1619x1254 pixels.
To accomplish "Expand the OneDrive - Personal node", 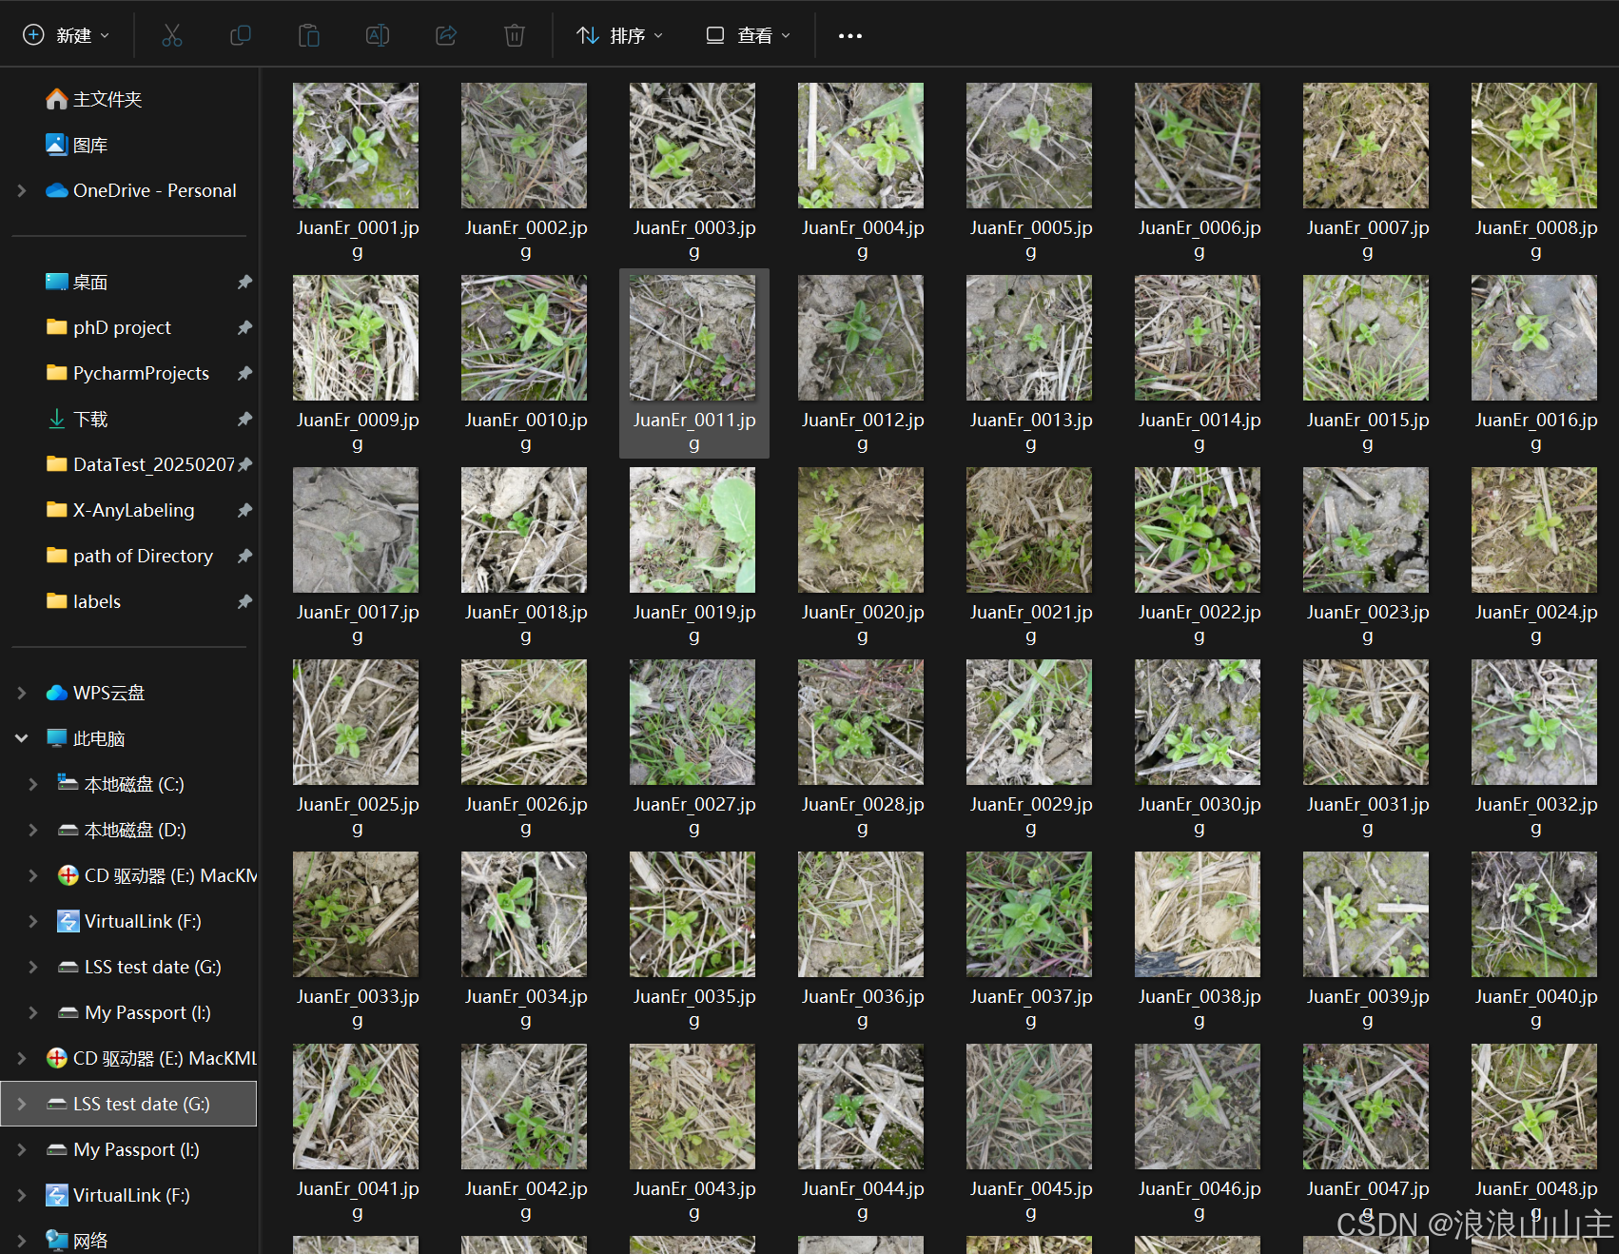I will pos(21,190).
